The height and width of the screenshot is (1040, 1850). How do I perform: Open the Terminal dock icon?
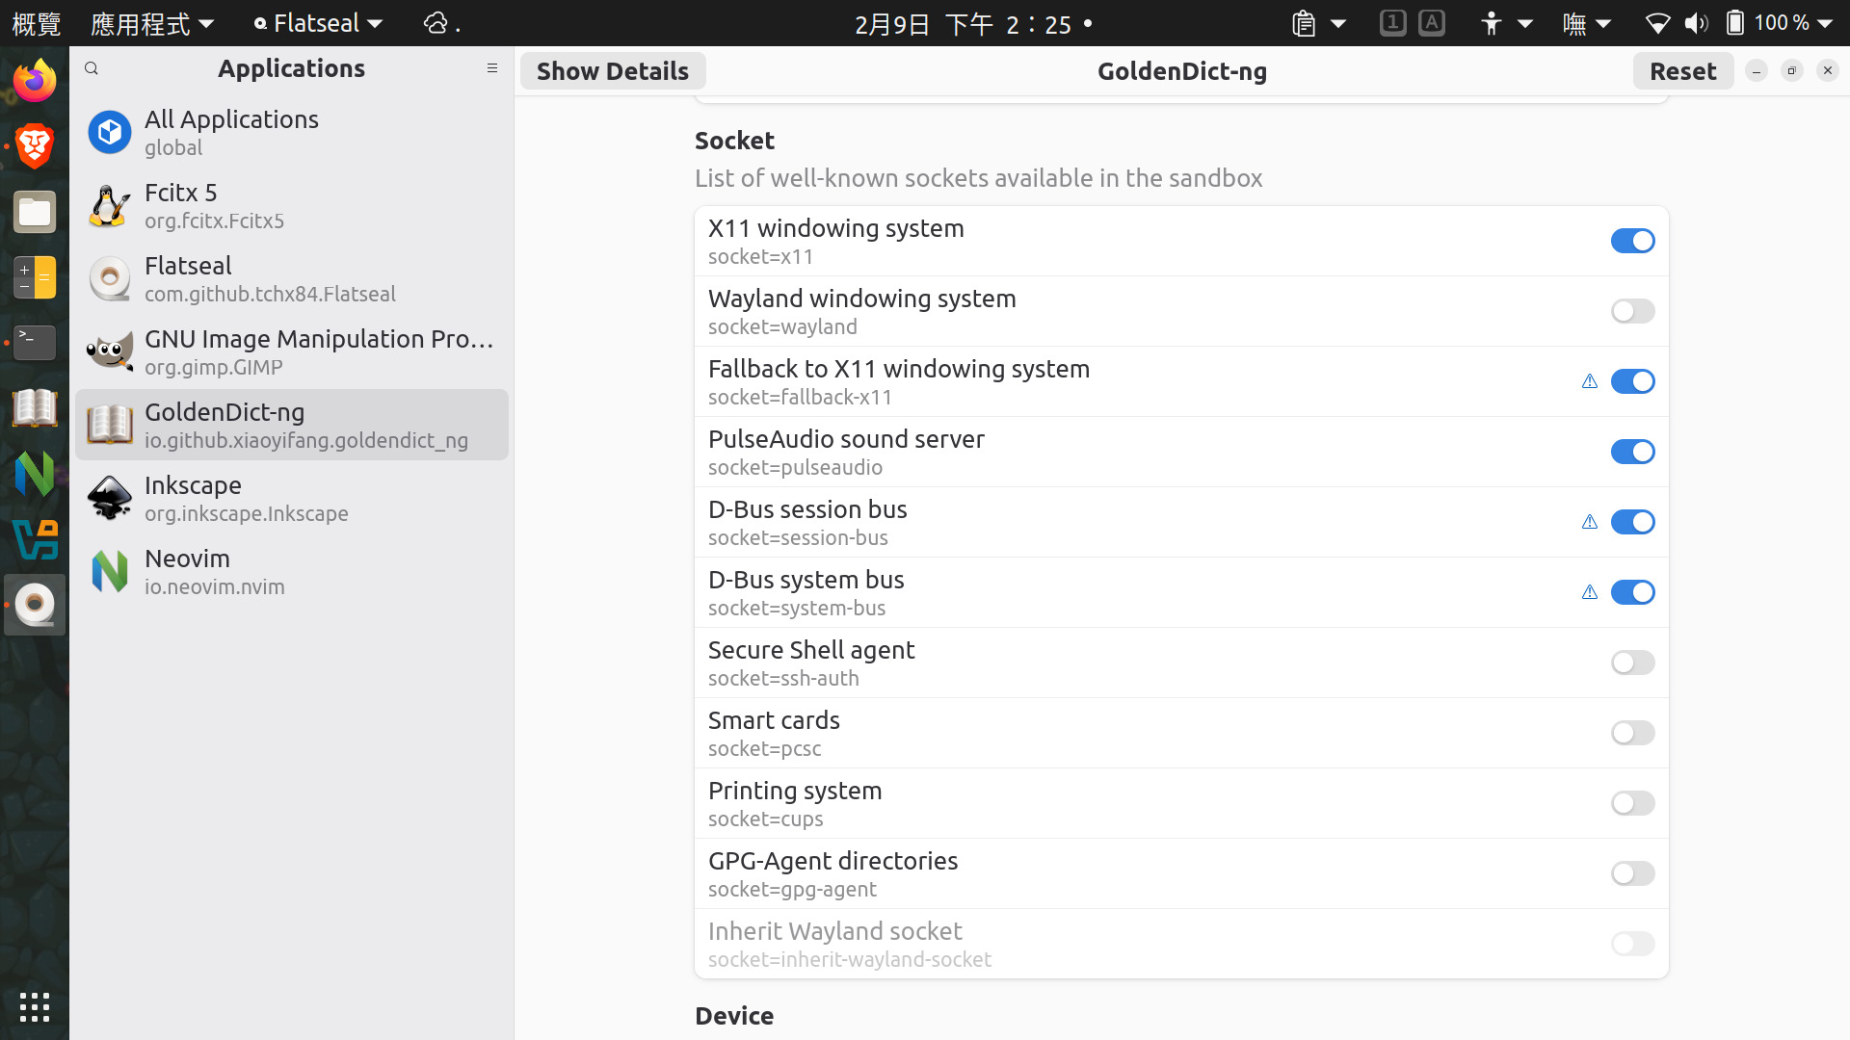(35, 342)
